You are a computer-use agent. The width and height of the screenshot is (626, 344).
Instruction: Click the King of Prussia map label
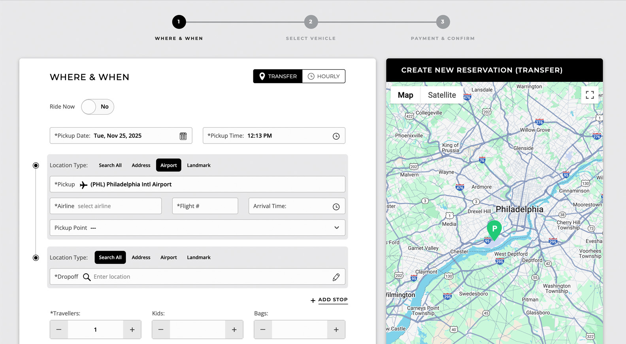[451, 148]
